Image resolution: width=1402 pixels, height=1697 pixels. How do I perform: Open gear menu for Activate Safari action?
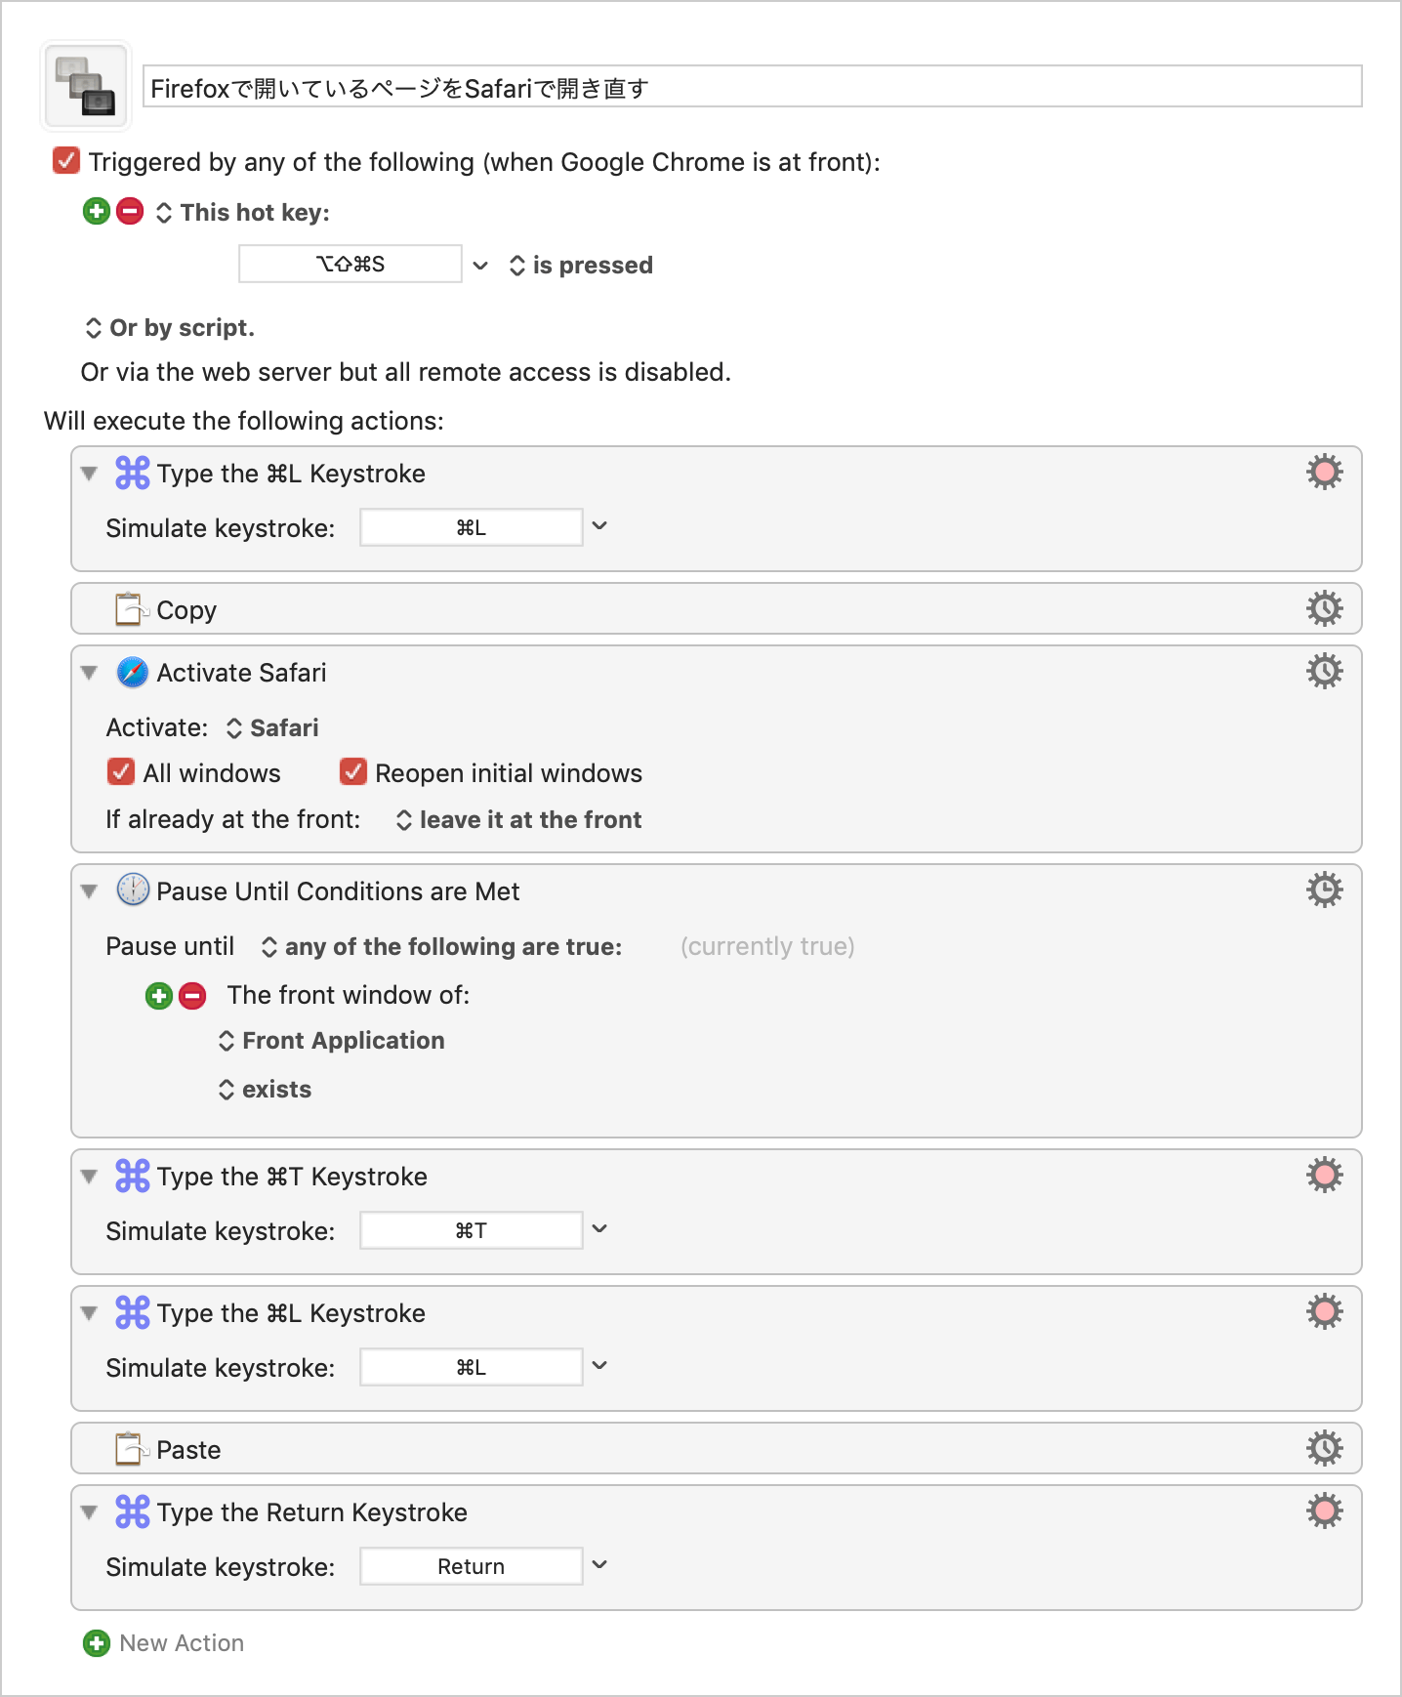pyautogui.click(x=1325, y=672)
